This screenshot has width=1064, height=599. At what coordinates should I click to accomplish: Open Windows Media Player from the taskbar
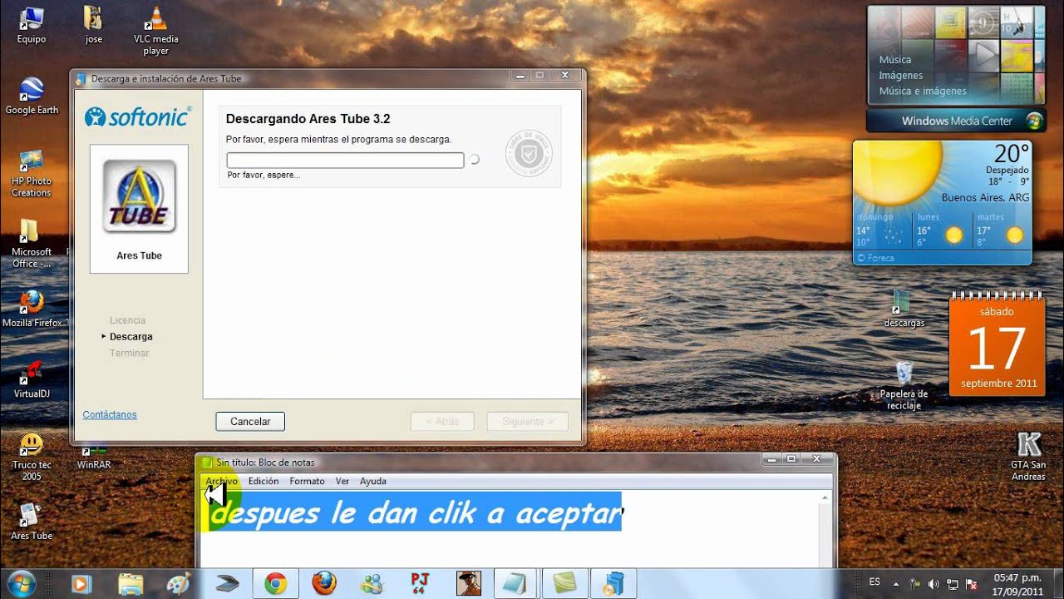(81, 583)
